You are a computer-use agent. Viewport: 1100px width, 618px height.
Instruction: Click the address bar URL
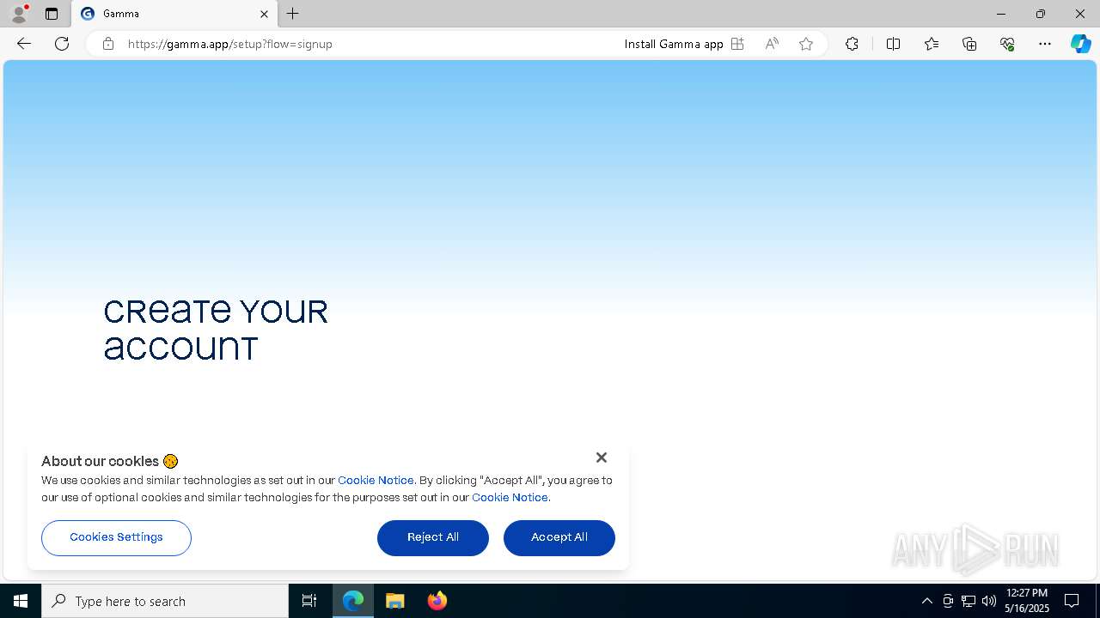[x=229, y=44]
